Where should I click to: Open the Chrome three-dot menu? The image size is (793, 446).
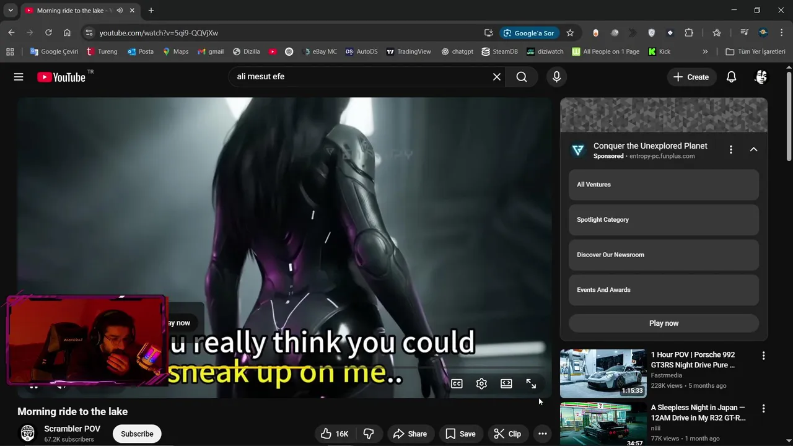(782, 33)
